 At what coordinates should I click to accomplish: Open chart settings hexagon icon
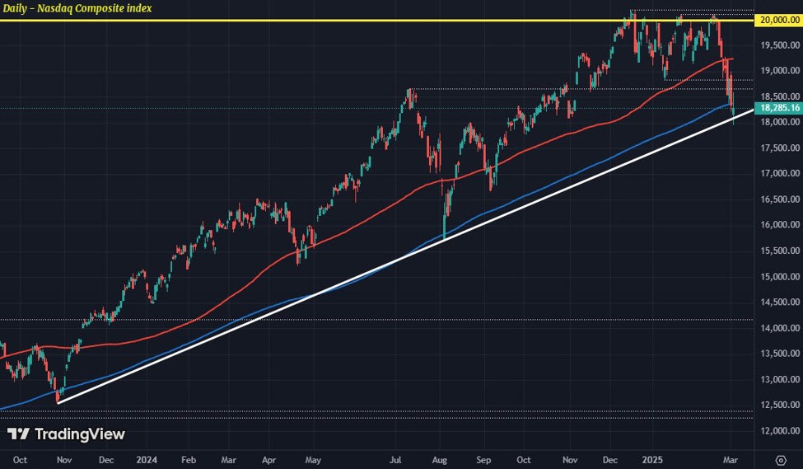click(781, 458)
